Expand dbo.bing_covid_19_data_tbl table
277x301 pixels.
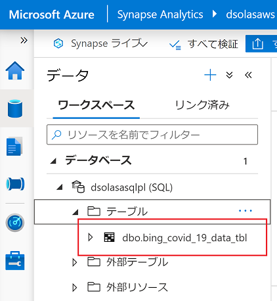click(90, 237)
